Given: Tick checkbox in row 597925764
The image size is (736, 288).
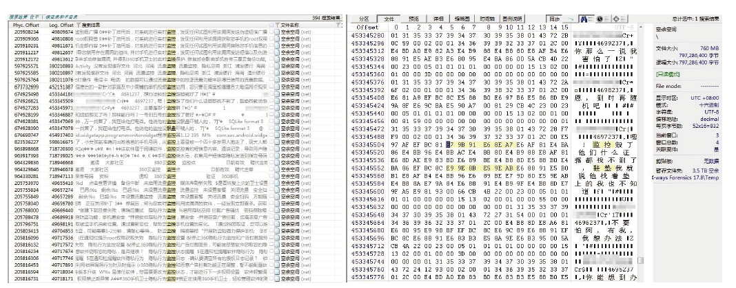Looking at the screenshot, I should pyautogui.click(x=272, y=80).
